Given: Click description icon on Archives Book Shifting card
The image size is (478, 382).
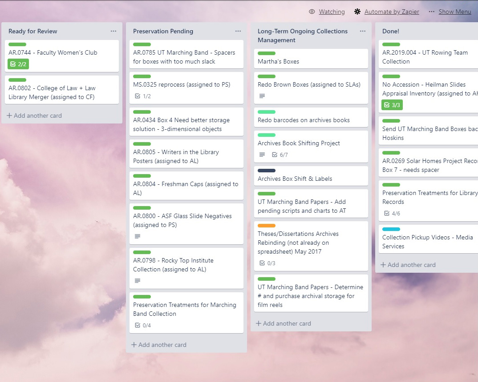Looking at the screenshot, I should click(262, 155).
